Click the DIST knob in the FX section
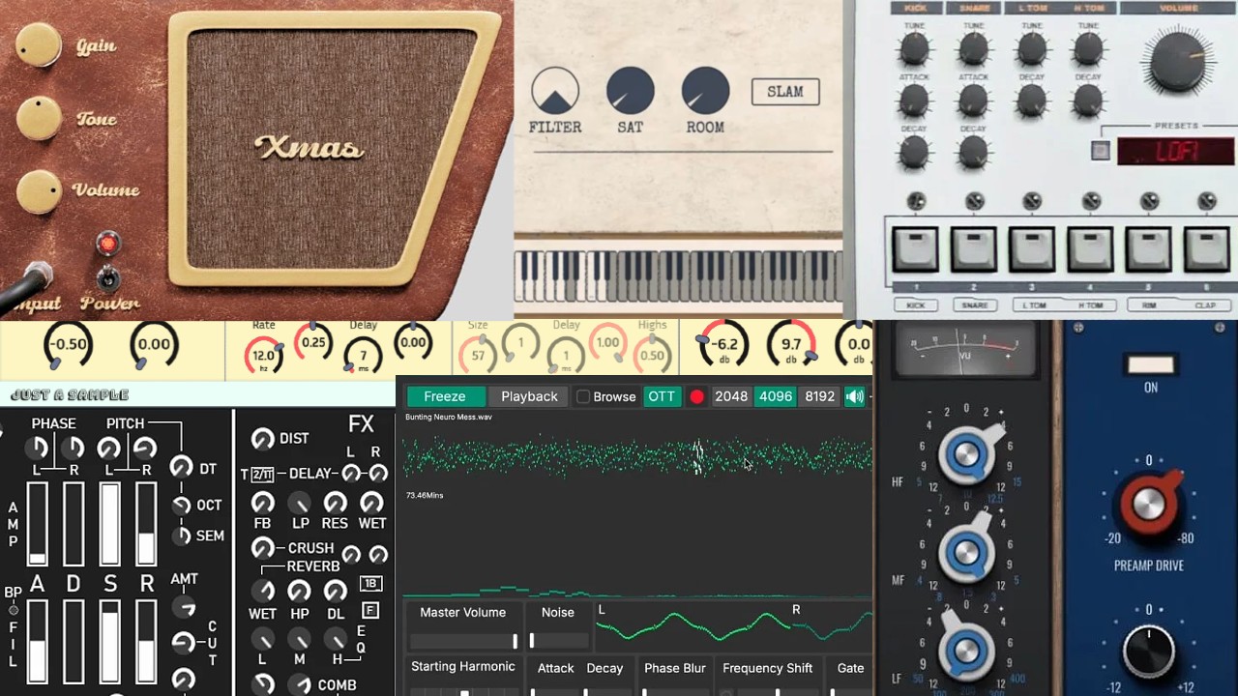 click(262, 440)
